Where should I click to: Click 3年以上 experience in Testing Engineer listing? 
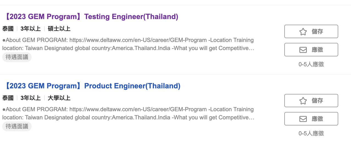[30, 29]
